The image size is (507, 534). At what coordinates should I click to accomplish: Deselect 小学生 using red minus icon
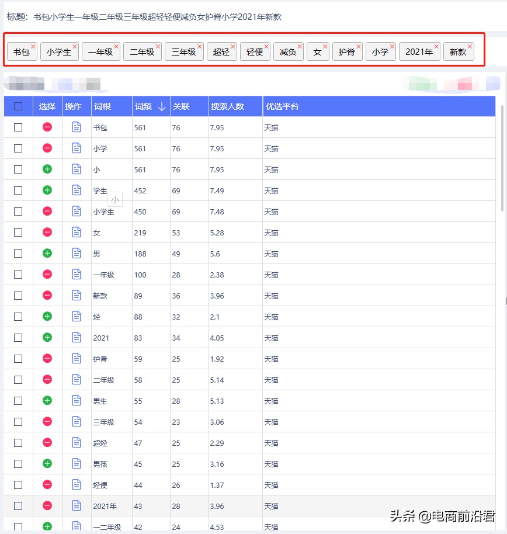tap(47, 211)
